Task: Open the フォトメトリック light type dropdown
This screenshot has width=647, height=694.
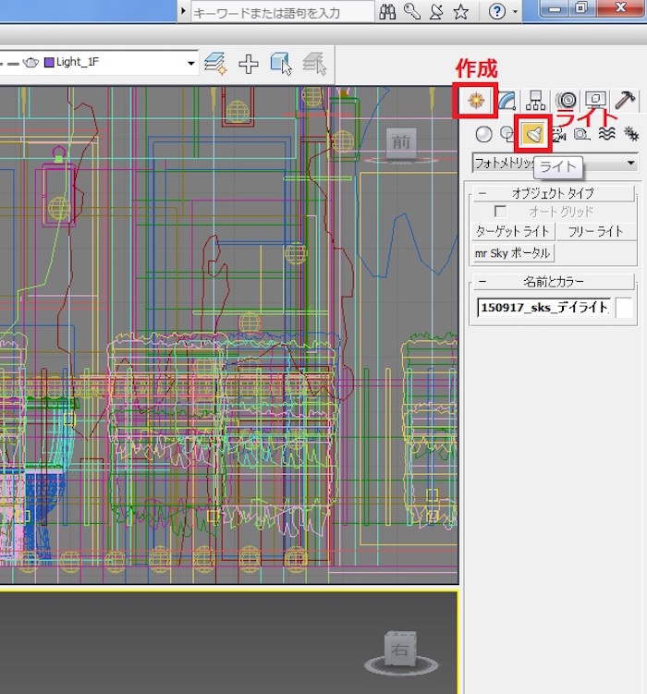Action: 631,164
